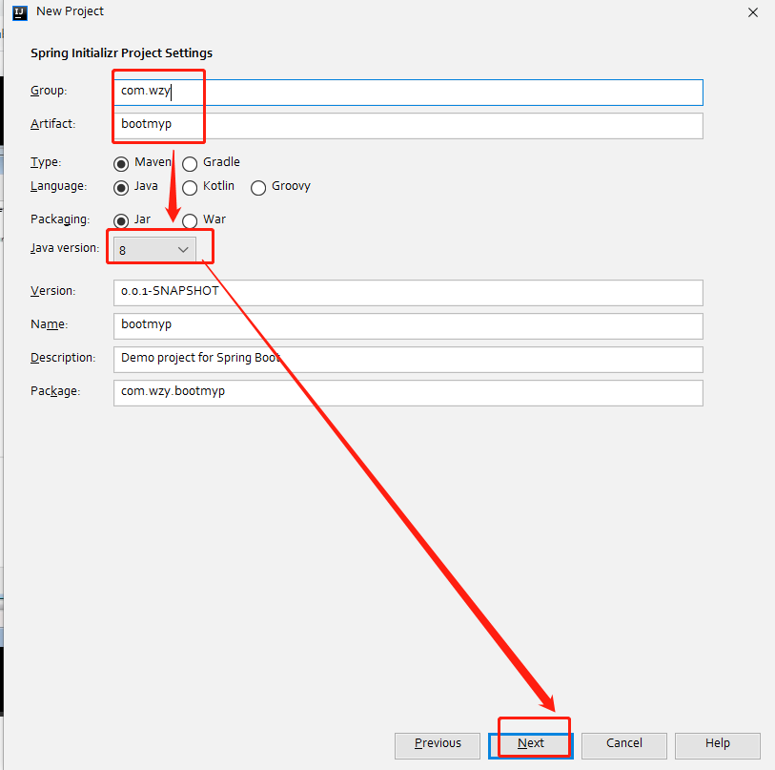Open Help for this dialog
Screen dimensions: 775x770
tap(718, 746)
